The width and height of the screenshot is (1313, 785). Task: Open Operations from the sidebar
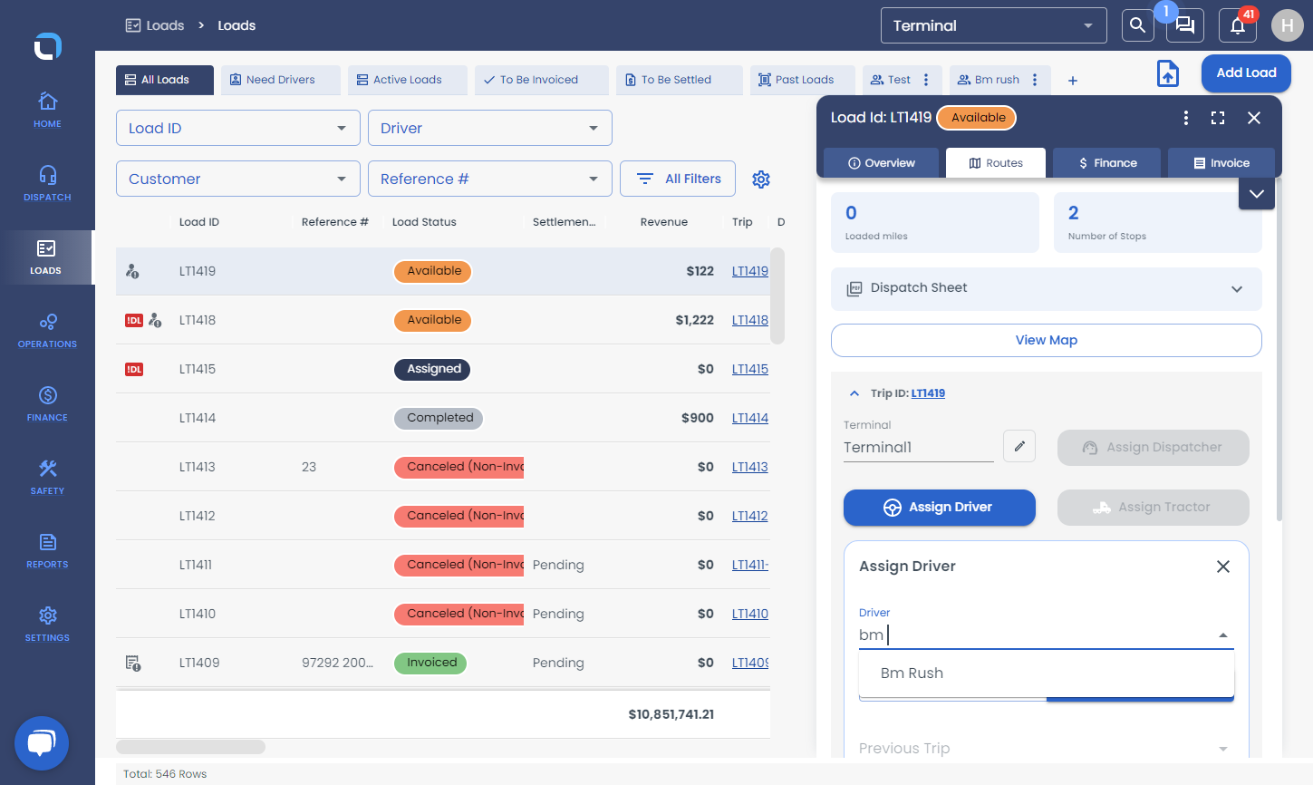(47, 329)
